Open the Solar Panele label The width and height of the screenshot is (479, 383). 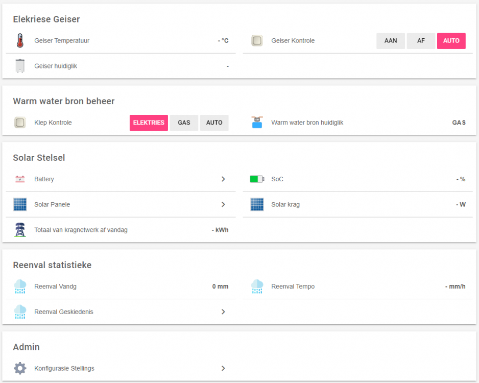[x=52, y=204]
